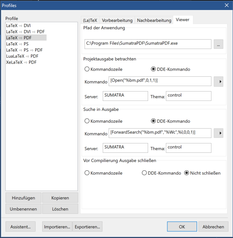Open the Vorbearbeitung tab
Viewport: 233px width, 238px height.
point(117,20)
